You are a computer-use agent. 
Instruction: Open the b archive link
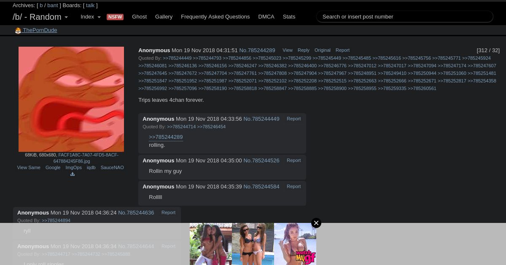click(x=41, y=5)
